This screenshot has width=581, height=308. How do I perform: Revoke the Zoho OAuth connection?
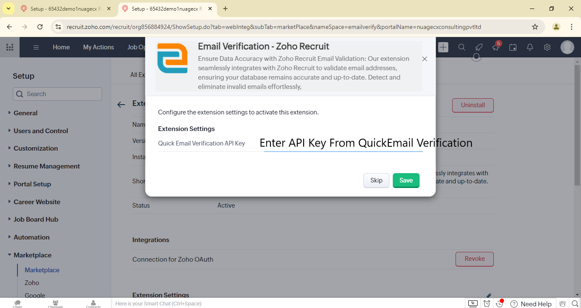(x=475, y=259)
